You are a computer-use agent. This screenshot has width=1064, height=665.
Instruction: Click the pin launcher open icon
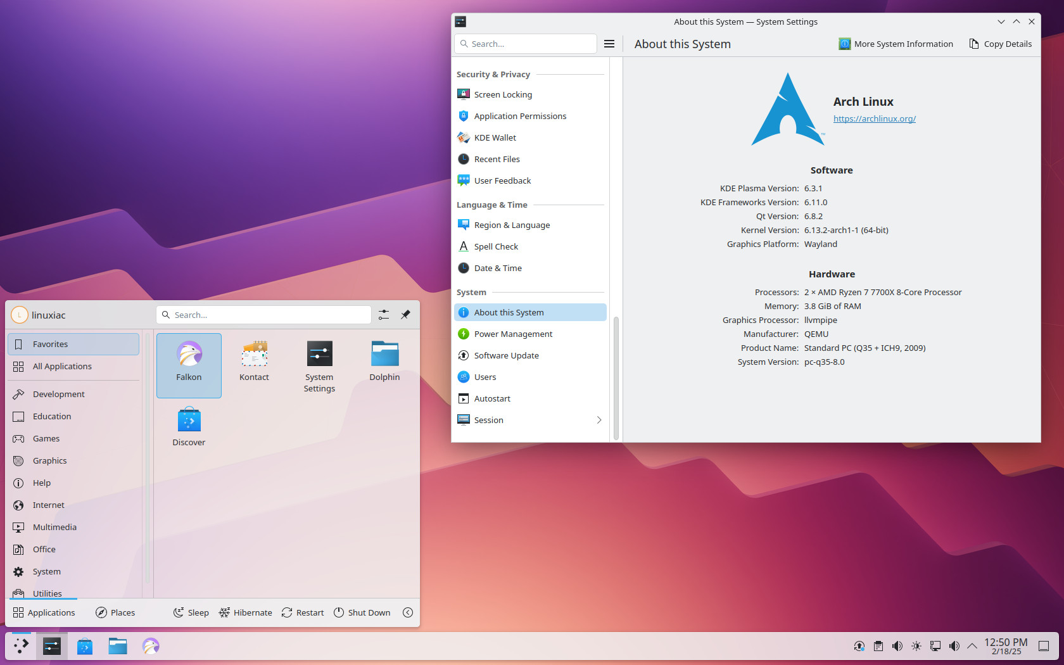(x=405, y=315)
